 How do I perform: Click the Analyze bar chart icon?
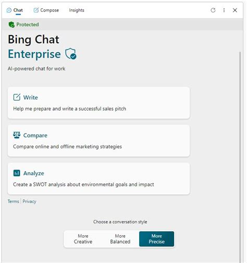click(x=17, y=173)
